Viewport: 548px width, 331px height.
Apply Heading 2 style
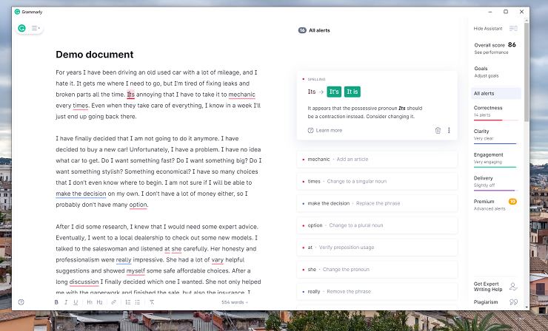tap(100, 302)
